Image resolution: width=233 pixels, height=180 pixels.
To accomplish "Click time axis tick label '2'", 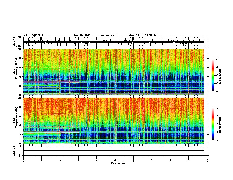I will pos(60,161).
